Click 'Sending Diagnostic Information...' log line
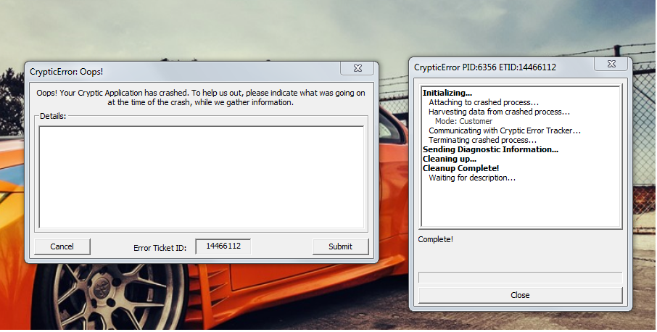The image size is (657, 332). point(490,149)
